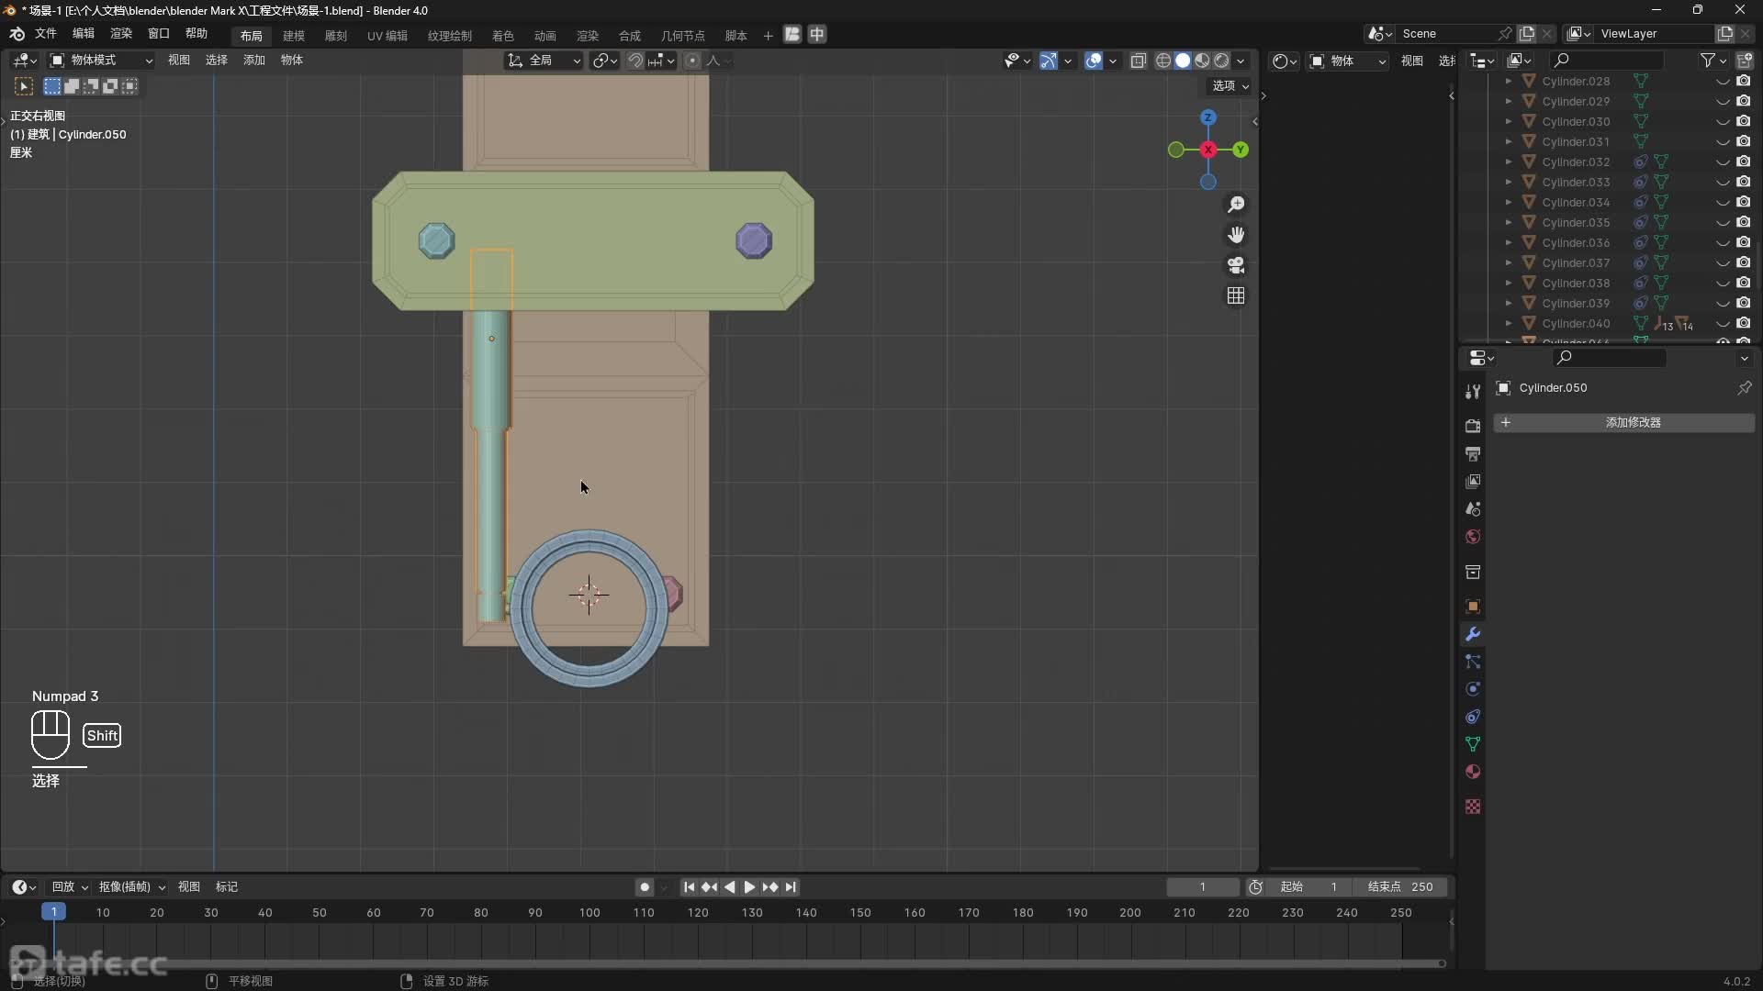The width and height of the screenshot is (1763, 991).
Task: Open the Particles properties tab icon
Action: 1473,662
